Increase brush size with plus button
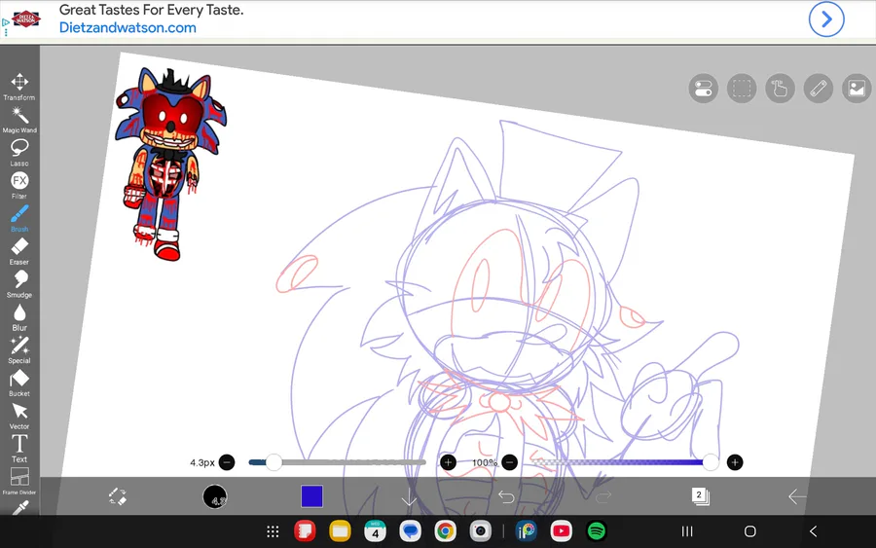This screenshot has width=876, height=548. pyautogui.click(x=448, y=462)
